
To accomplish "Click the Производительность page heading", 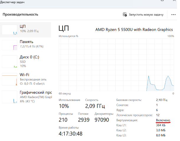I will [x=20, y=14].
